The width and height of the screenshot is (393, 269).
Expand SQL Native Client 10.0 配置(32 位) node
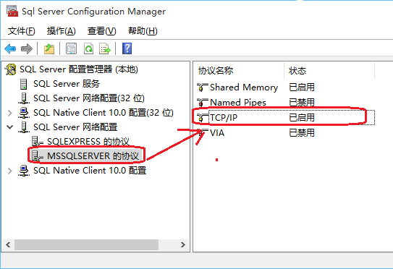(x=10, y=113)
